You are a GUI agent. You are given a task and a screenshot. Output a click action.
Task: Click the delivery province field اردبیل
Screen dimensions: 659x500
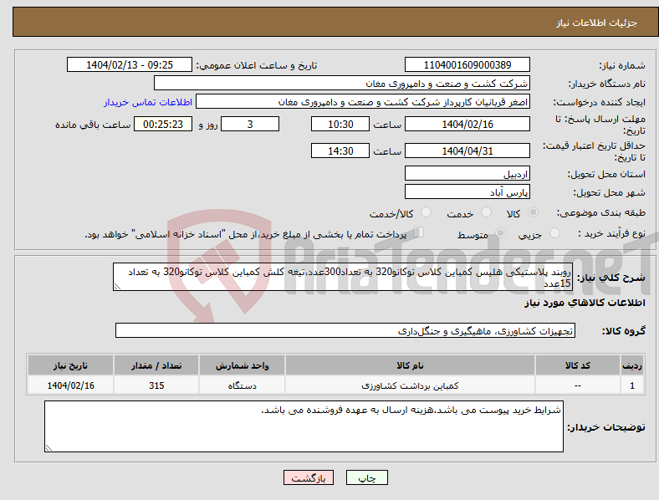click(467, 174)
